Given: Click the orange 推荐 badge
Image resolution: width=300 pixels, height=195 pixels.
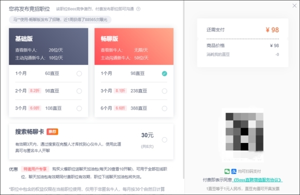Looking at the screenshot, I should point(52,131).
